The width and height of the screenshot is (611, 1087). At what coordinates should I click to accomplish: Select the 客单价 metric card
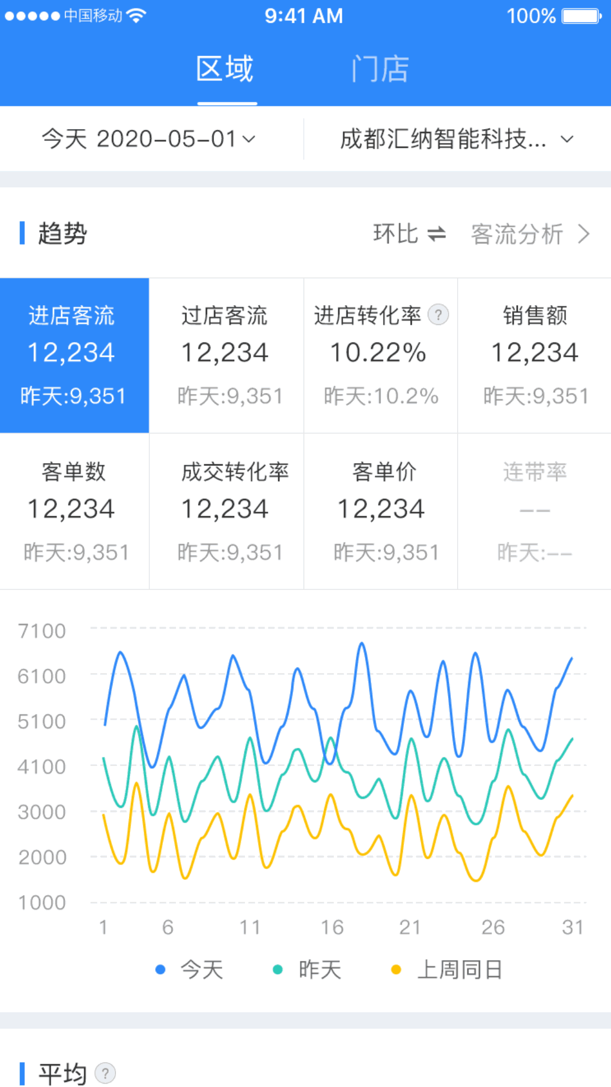(x=381, y=511)
